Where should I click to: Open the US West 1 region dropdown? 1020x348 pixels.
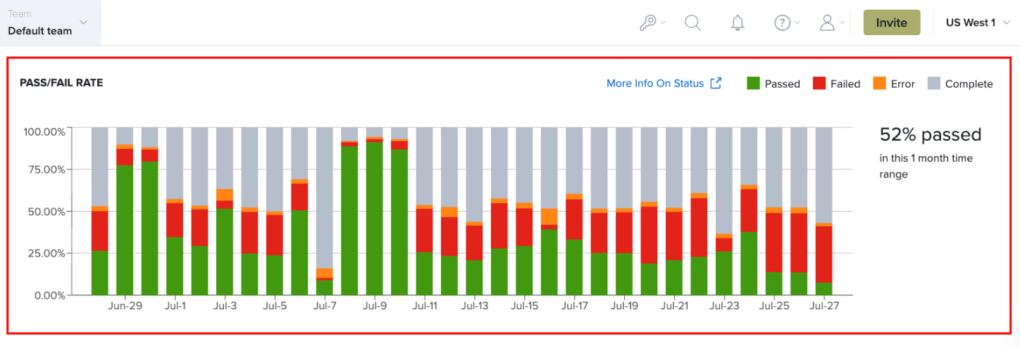pyautogui.click(x=976, y=22)
